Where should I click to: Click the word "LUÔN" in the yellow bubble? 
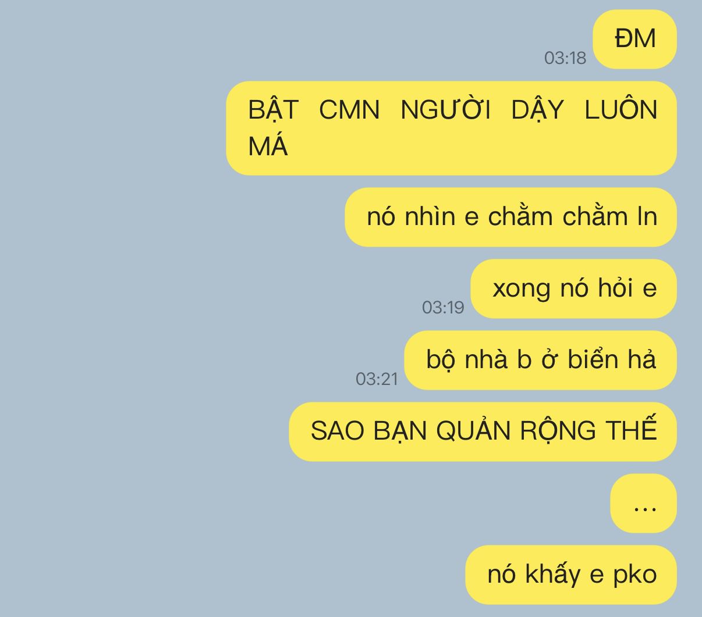(621, 109)
